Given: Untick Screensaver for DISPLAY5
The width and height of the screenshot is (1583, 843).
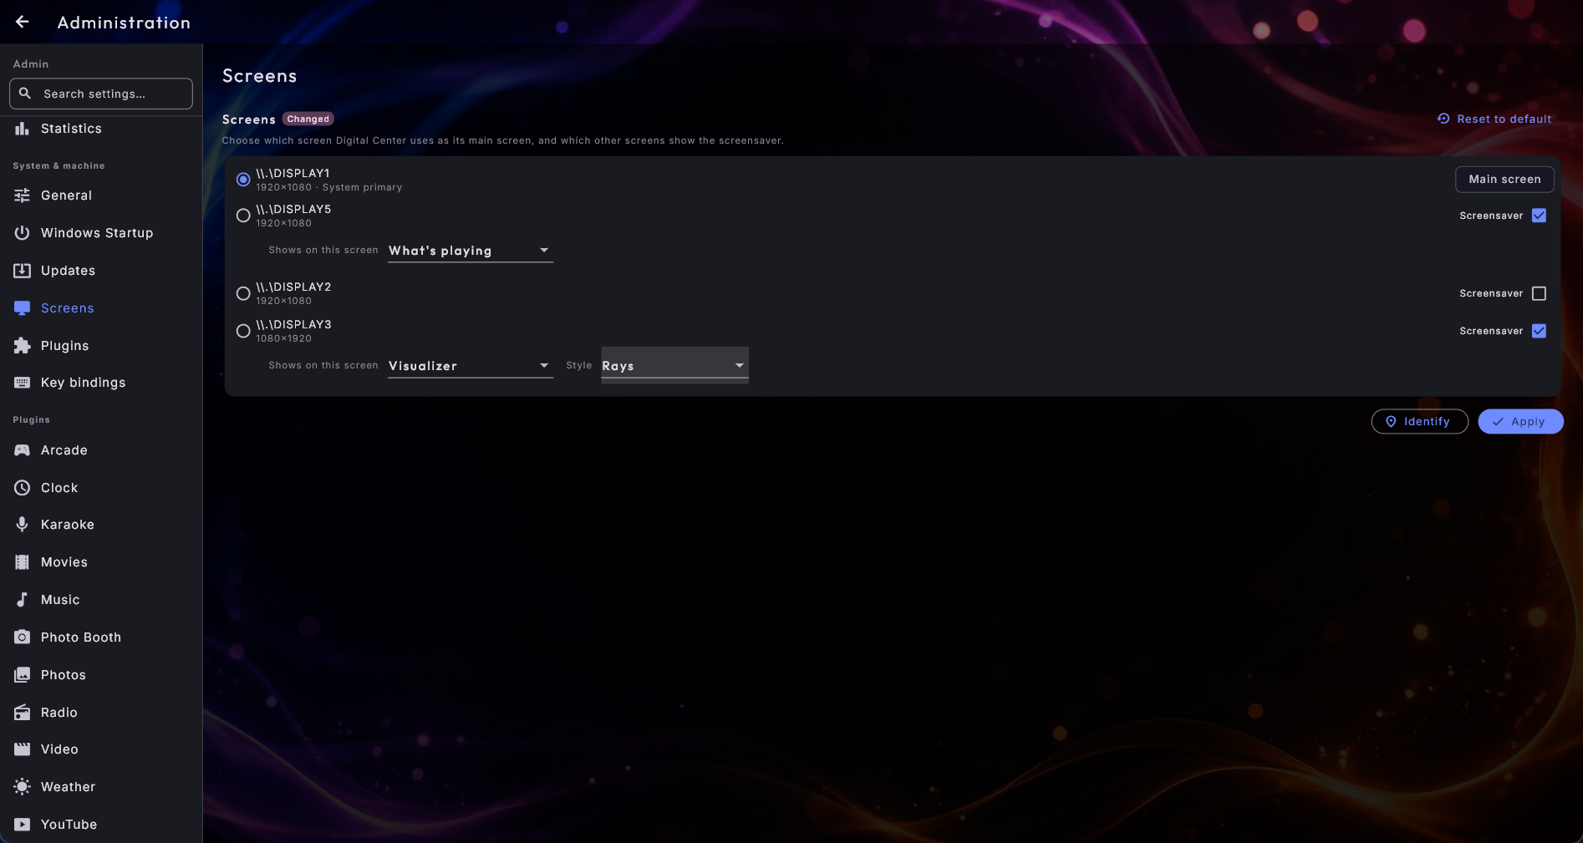Looking at the screenshot, I should point(1539,216).
